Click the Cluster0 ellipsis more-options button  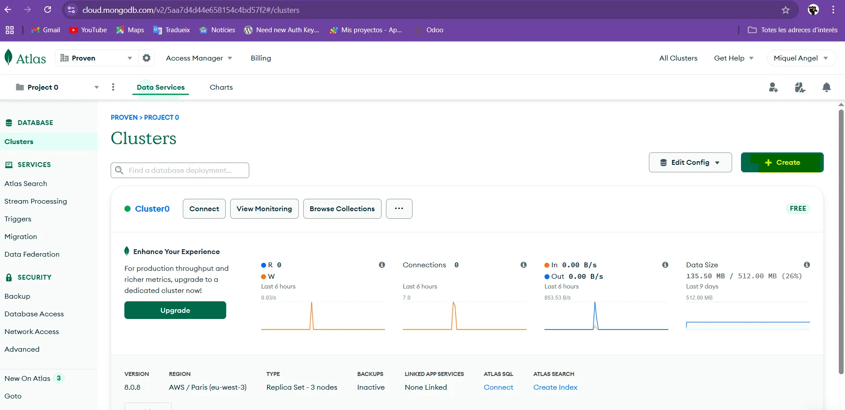pyautogui.click(x=399, y=209)
